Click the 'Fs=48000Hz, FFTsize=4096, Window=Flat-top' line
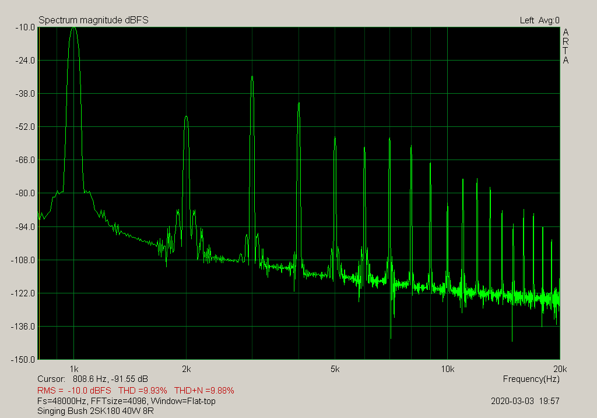The width and height of the screenshot is (597, 418). [x=127, y=401]
